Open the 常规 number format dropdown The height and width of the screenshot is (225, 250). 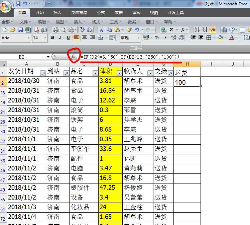click(x=138, y=38)
